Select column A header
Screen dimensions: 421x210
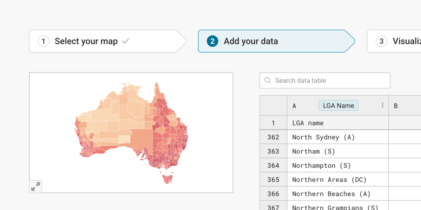coord(338,105)
